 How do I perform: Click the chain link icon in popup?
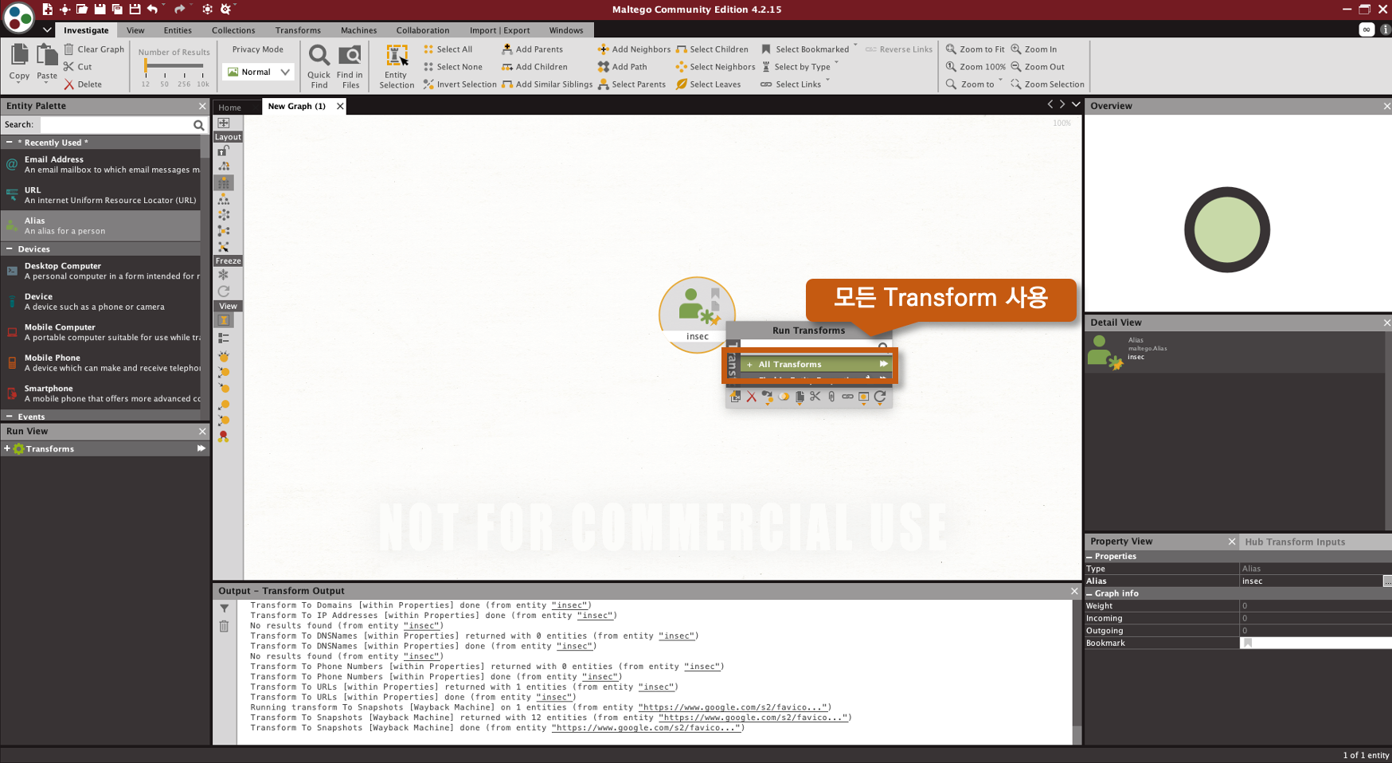[847, 396]
